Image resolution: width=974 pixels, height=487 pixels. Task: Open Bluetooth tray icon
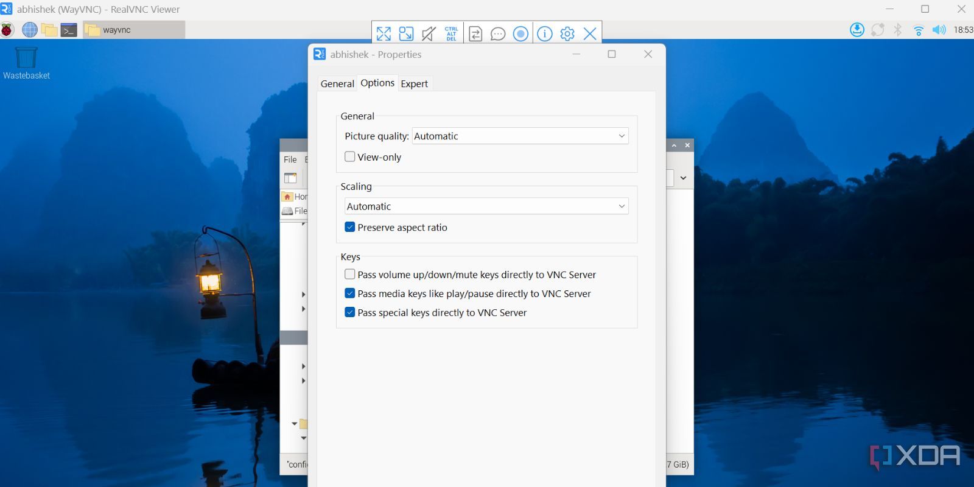pos(898,29)
